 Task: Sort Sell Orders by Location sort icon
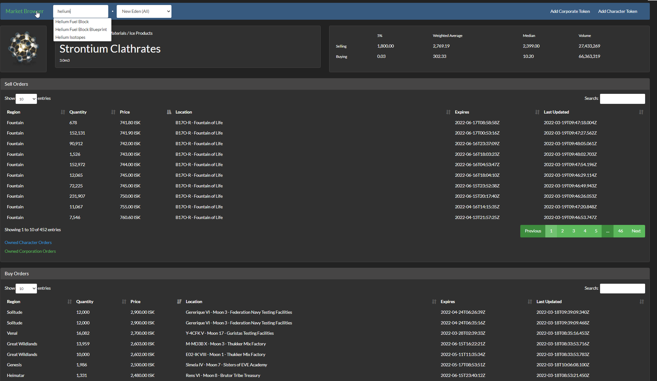448,112
